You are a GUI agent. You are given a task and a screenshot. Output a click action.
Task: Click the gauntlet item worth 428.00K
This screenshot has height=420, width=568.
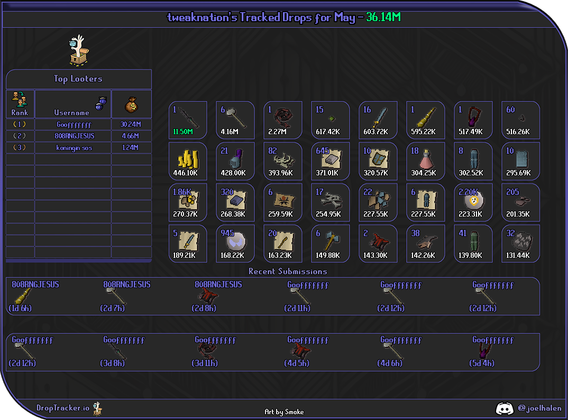click(235, 161)
